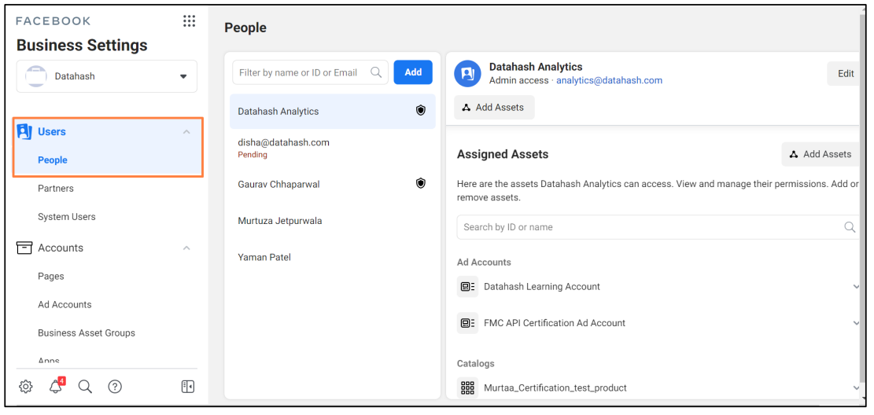Collapse the Accounts section chevron
Viewport: 874px width, 415px height.
(x=186, y=248)
